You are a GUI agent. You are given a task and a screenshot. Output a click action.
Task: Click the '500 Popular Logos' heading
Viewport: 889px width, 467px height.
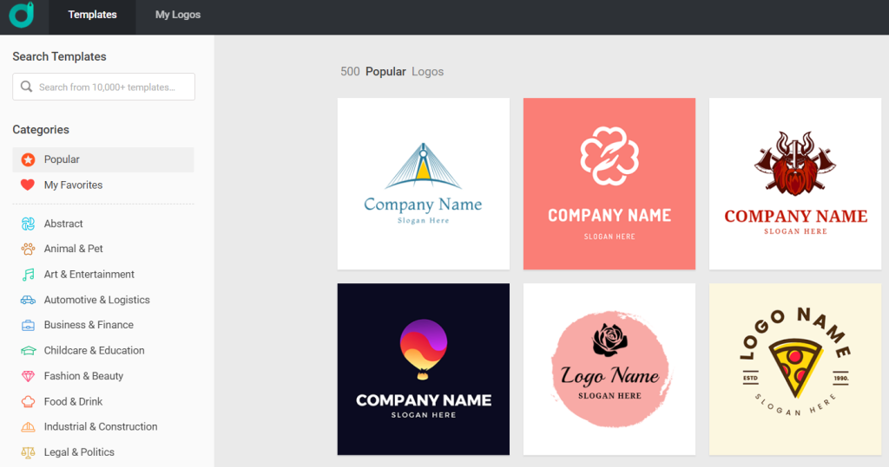point(392,72)
